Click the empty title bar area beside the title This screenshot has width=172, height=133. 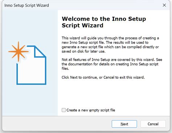105,5
